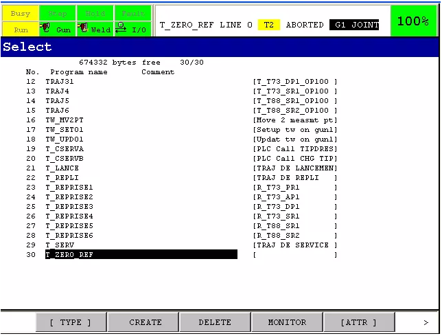Click highlighted program T_ZERO_REF
442x336 pixels.
pyautogui.click(x=141, y=254)
